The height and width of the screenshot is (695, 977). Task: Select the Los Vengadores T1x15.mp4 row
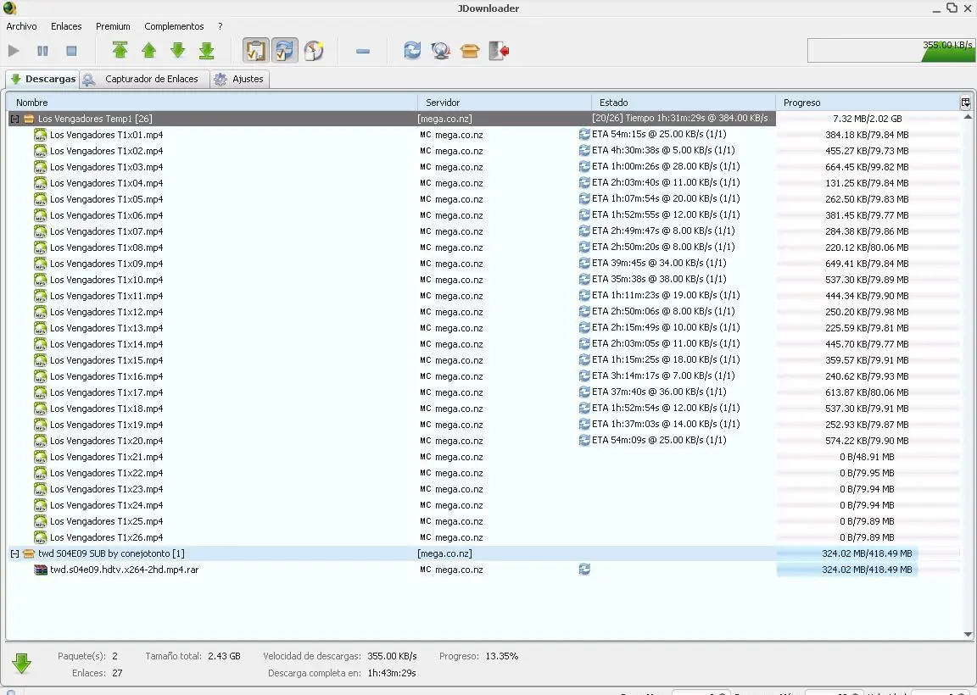pos(483,360)
